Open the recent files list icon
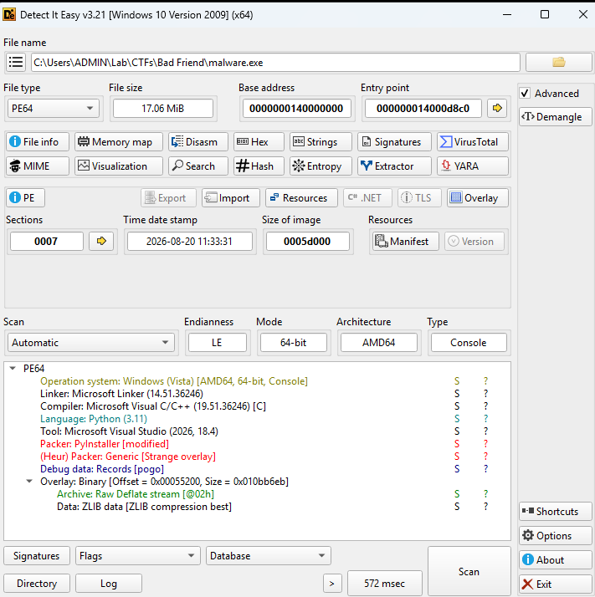Screen dimensions: 595x597 pyautogui.click(x=16, y=62)
